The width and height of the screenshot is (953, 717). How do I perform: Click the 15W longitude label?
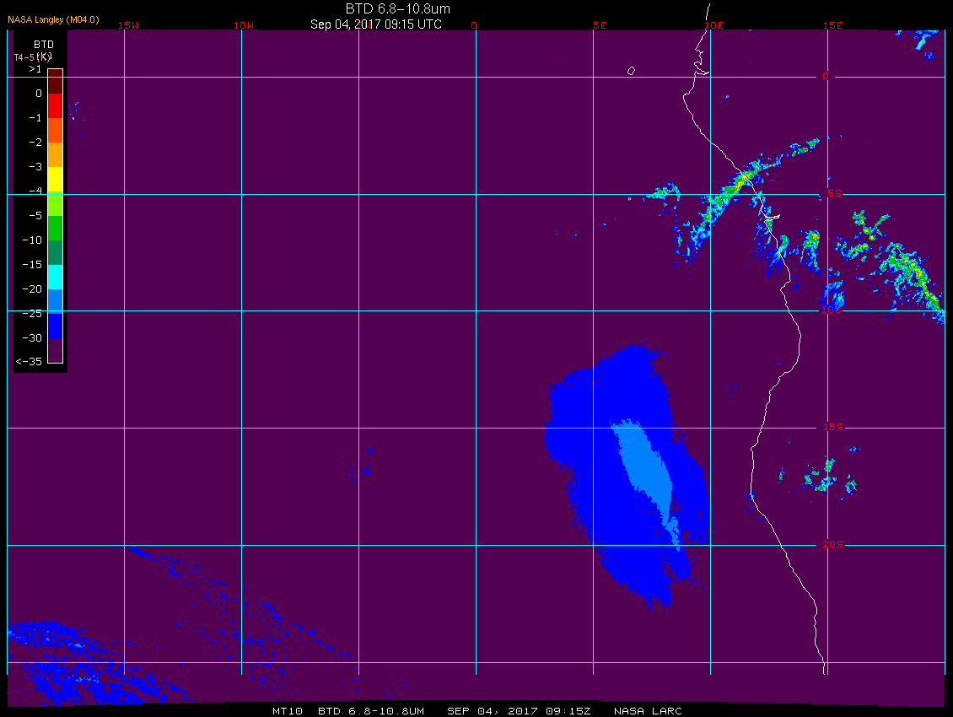coord(127,25)
